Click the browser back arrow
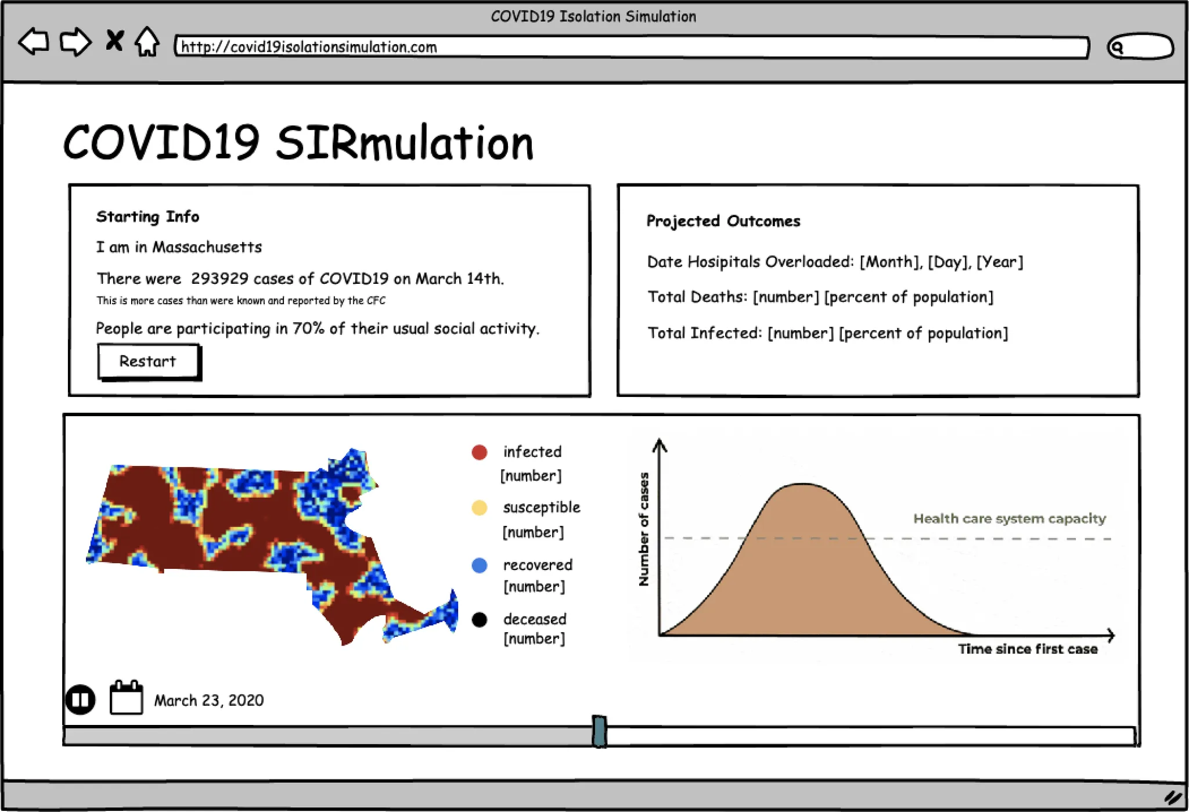This screenshot has height=812, width=1189. point(34,42)
